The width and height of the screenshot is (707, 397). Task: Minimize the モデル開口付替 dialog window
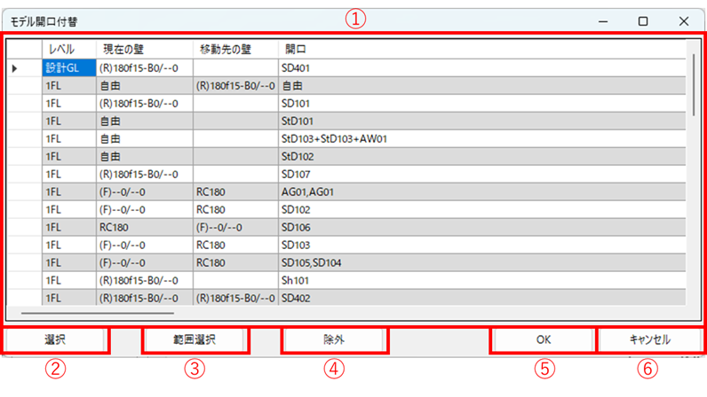coord(602,20)
